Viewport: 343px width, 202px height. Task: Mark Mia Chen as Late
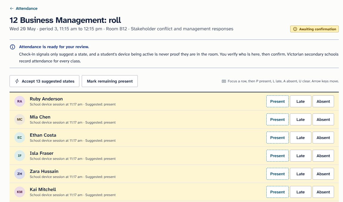301,119
